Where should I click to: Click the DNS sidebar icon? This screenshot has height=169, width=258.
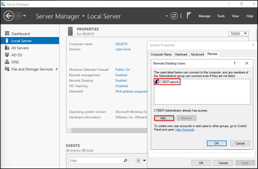pyautogui.click(x=7, y=62)
